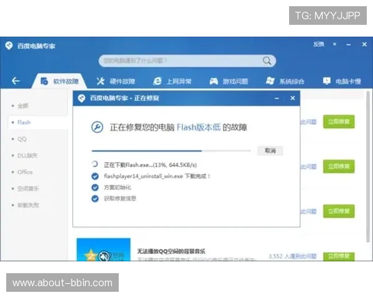Click checkmark beside flashplayer14_uninstall_win.exe
The width and height of the screenshot is (373, 298).
[95, 176]
